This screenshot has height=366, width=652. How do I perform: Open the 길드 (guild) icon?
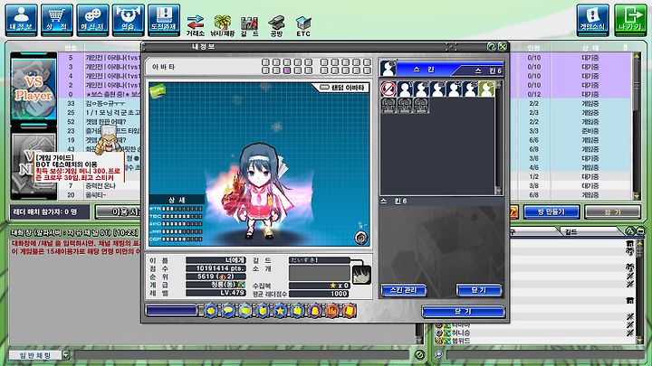click(x=250, y=25)
